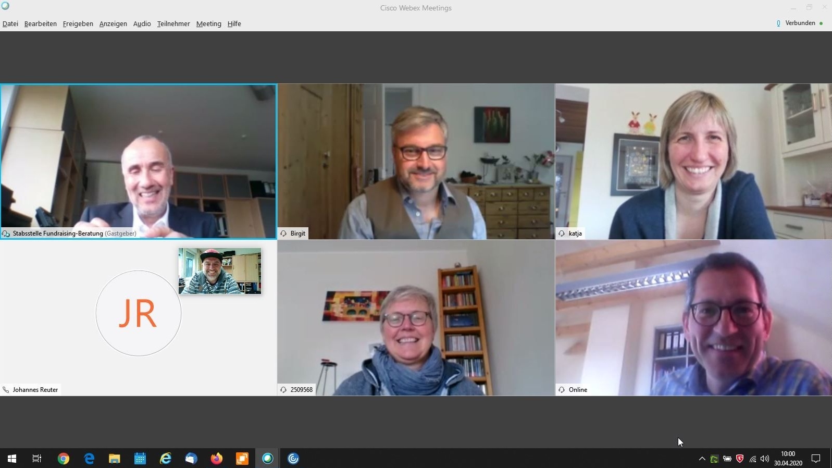832x468 pixels.
Task: Click the JR avatar circle
Action: [139, 313]
